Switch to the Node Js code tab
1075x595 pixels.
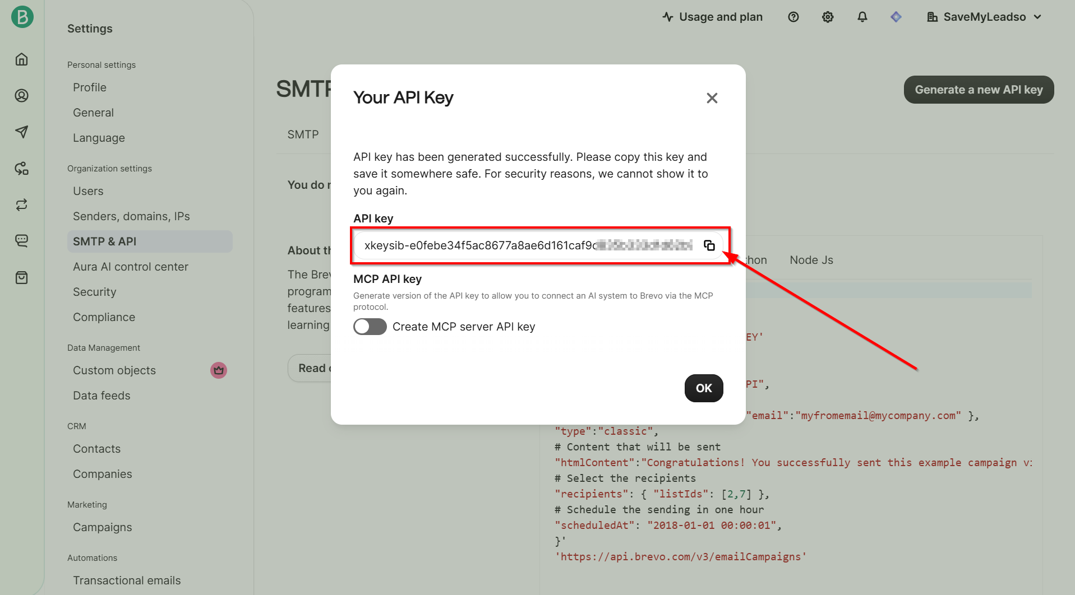pyautogui.click(x=811, y=260)
